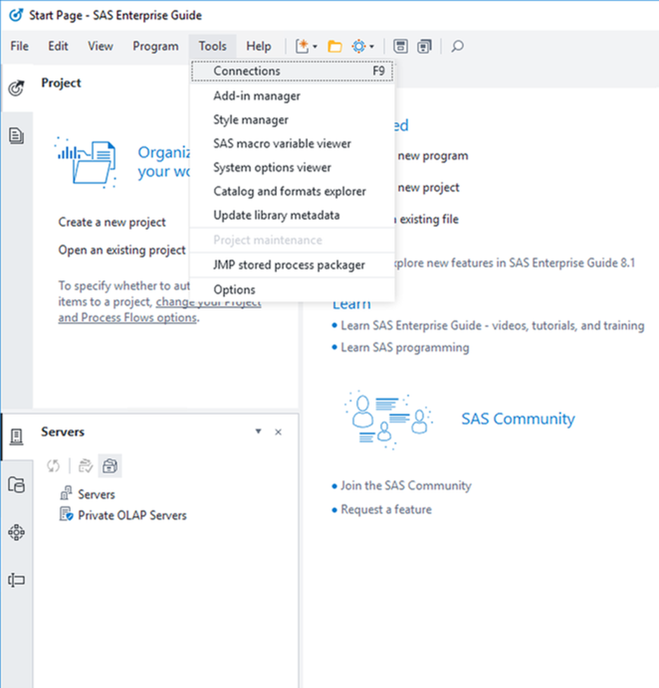659x688 pixels.
Task: Open Add-in manager
Action: 292,96
